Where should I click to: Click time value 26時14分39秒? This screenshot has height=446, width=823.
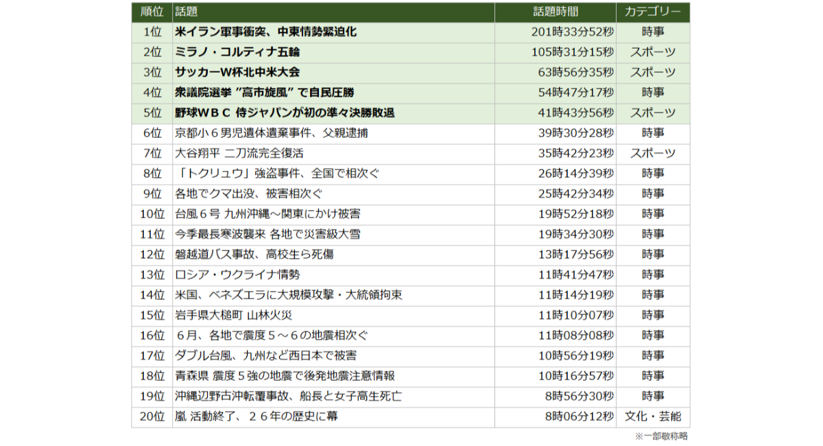coord(576,174)
